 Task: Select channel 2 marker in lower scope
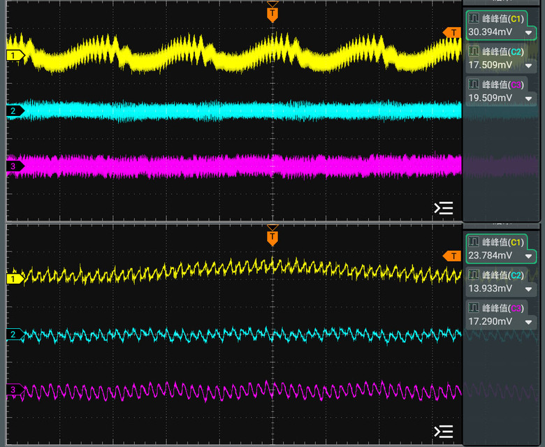point(15,334)
